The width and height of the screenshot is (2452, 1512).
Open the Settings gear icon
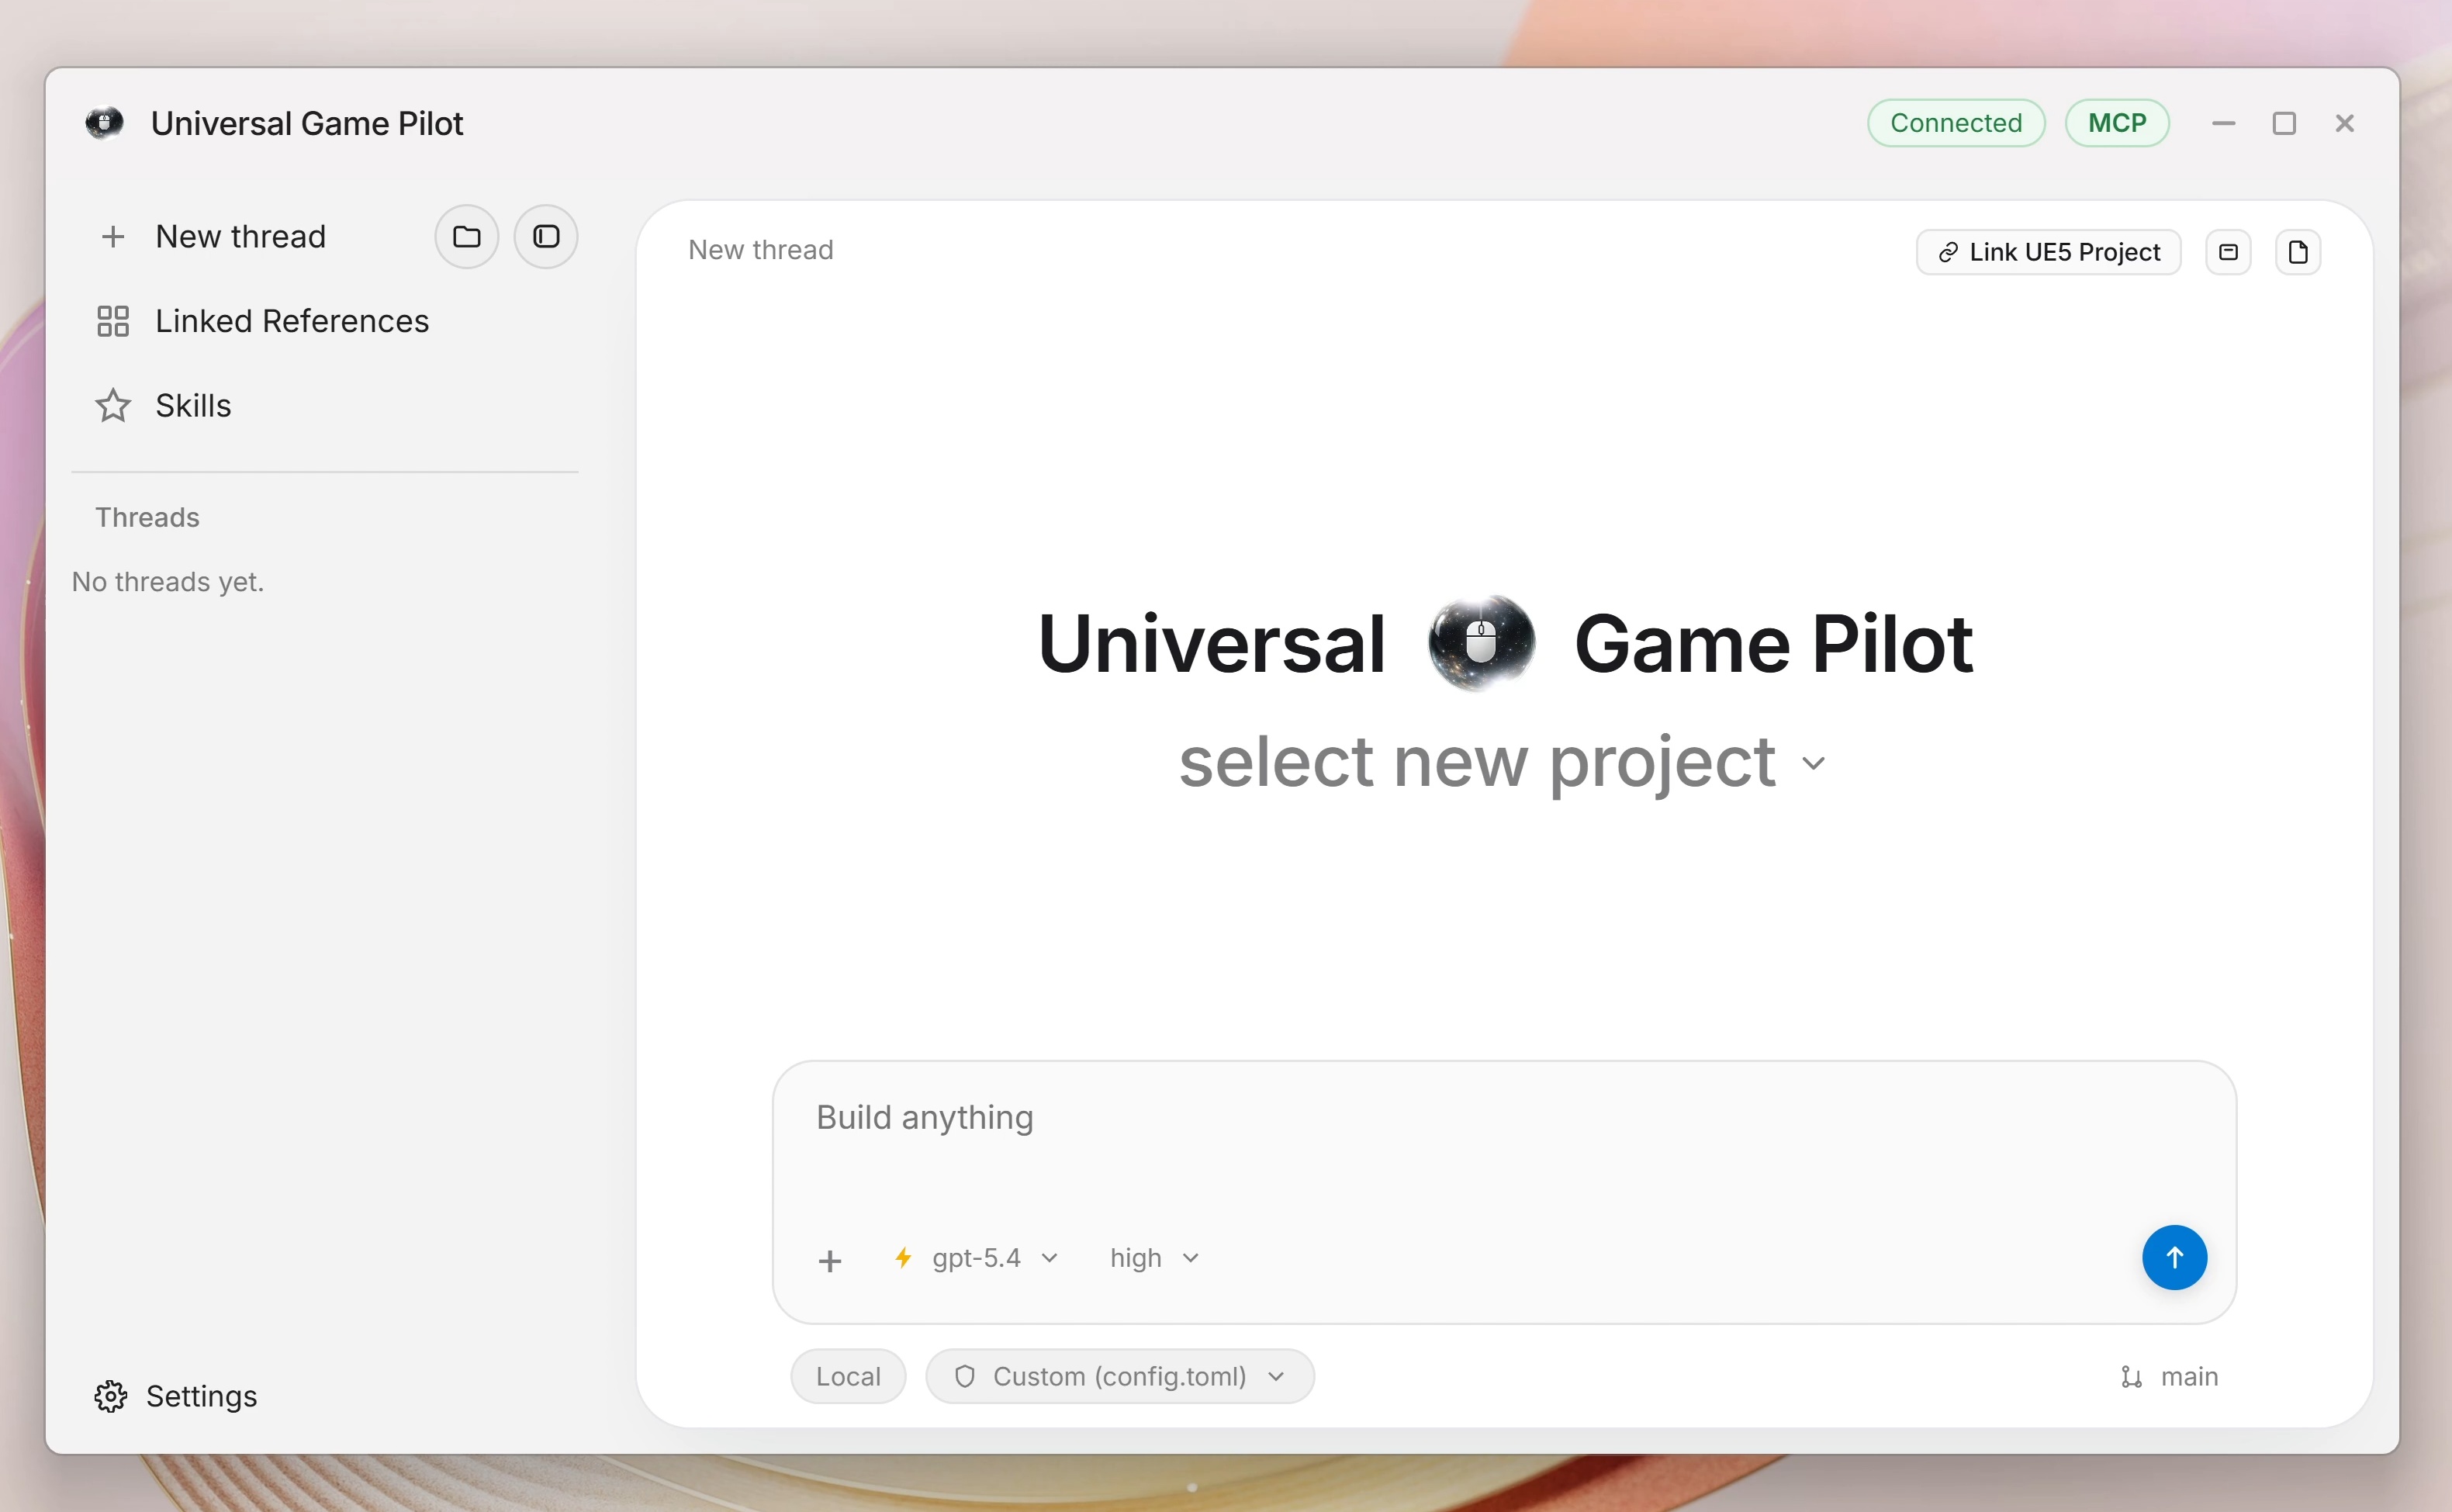click(x=111, y=1396)
